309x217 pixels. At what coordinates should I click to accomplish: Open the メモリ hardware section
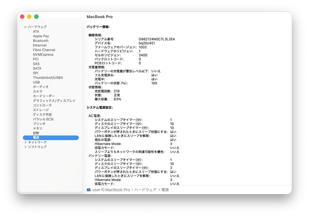click(37, 128)
